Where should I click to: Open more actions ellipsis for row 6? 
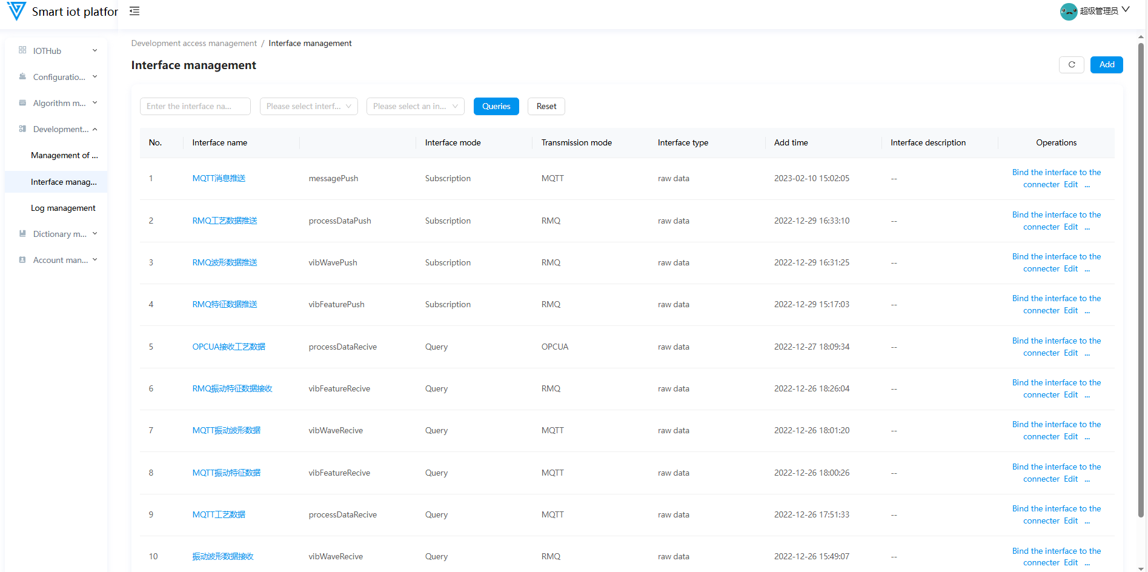1087,396
